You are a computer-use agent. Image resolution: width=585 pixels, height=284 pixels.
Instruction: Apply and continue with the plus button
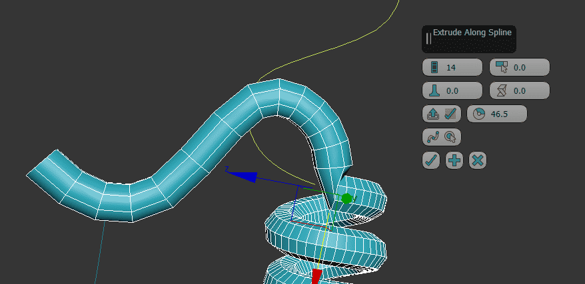[x=454, y=160]
